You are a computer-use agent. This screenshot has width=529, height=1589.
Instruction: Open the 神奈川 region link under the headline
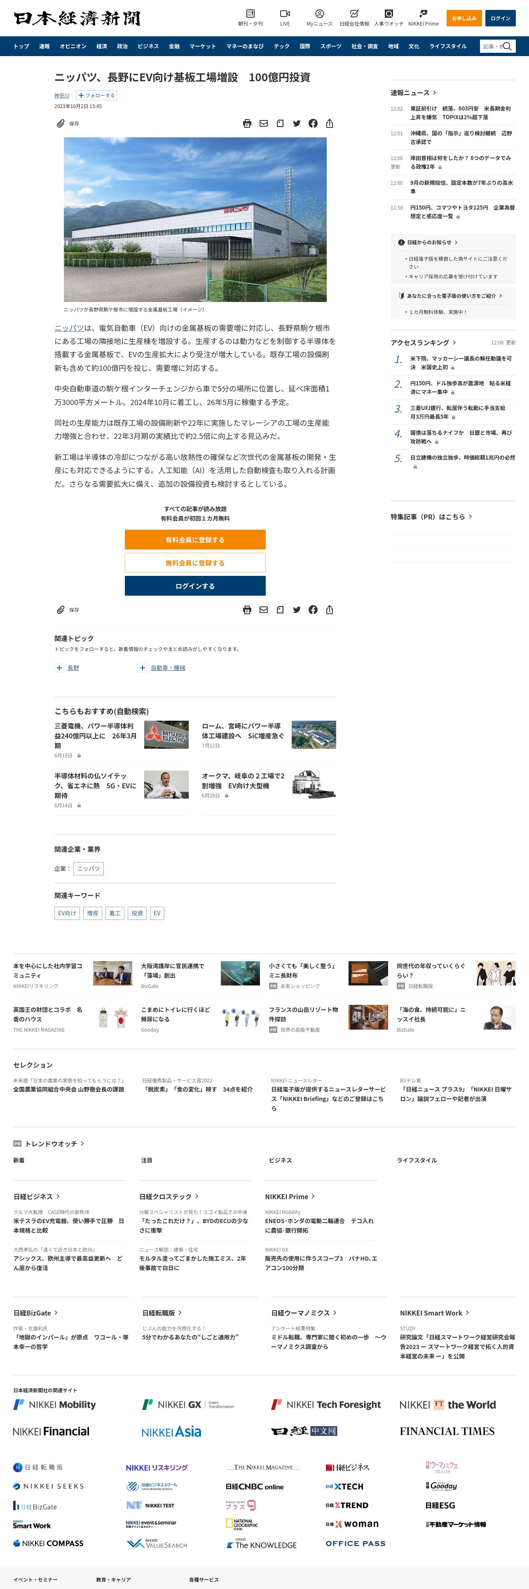[61, 96]
